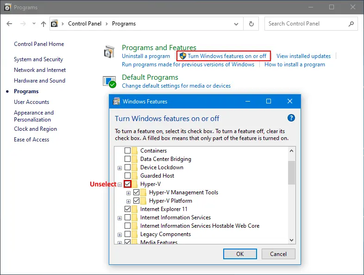364x275 pixels.
Task: Collapse the Hyper-V node
Action: (119, 185)
